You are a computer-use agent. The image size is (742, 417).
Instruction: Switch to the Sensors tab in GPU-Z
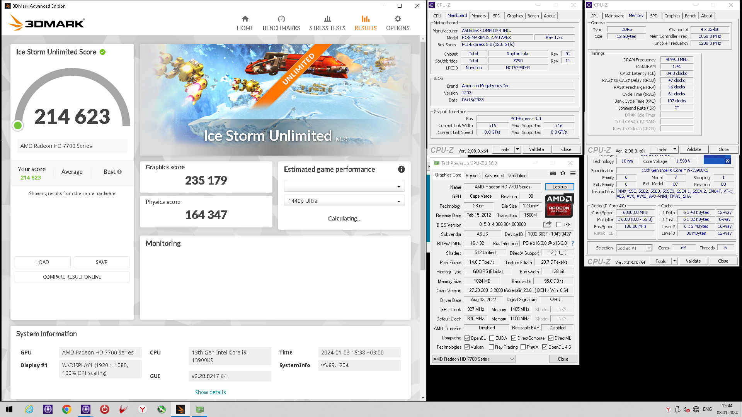(473, 176)
